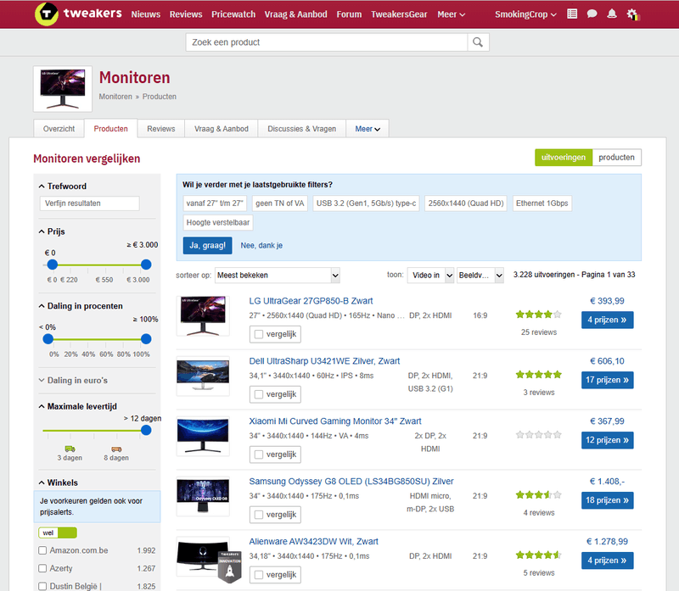Check the Dustin België shop filter

pyautogui.click(x=42, y=586)
